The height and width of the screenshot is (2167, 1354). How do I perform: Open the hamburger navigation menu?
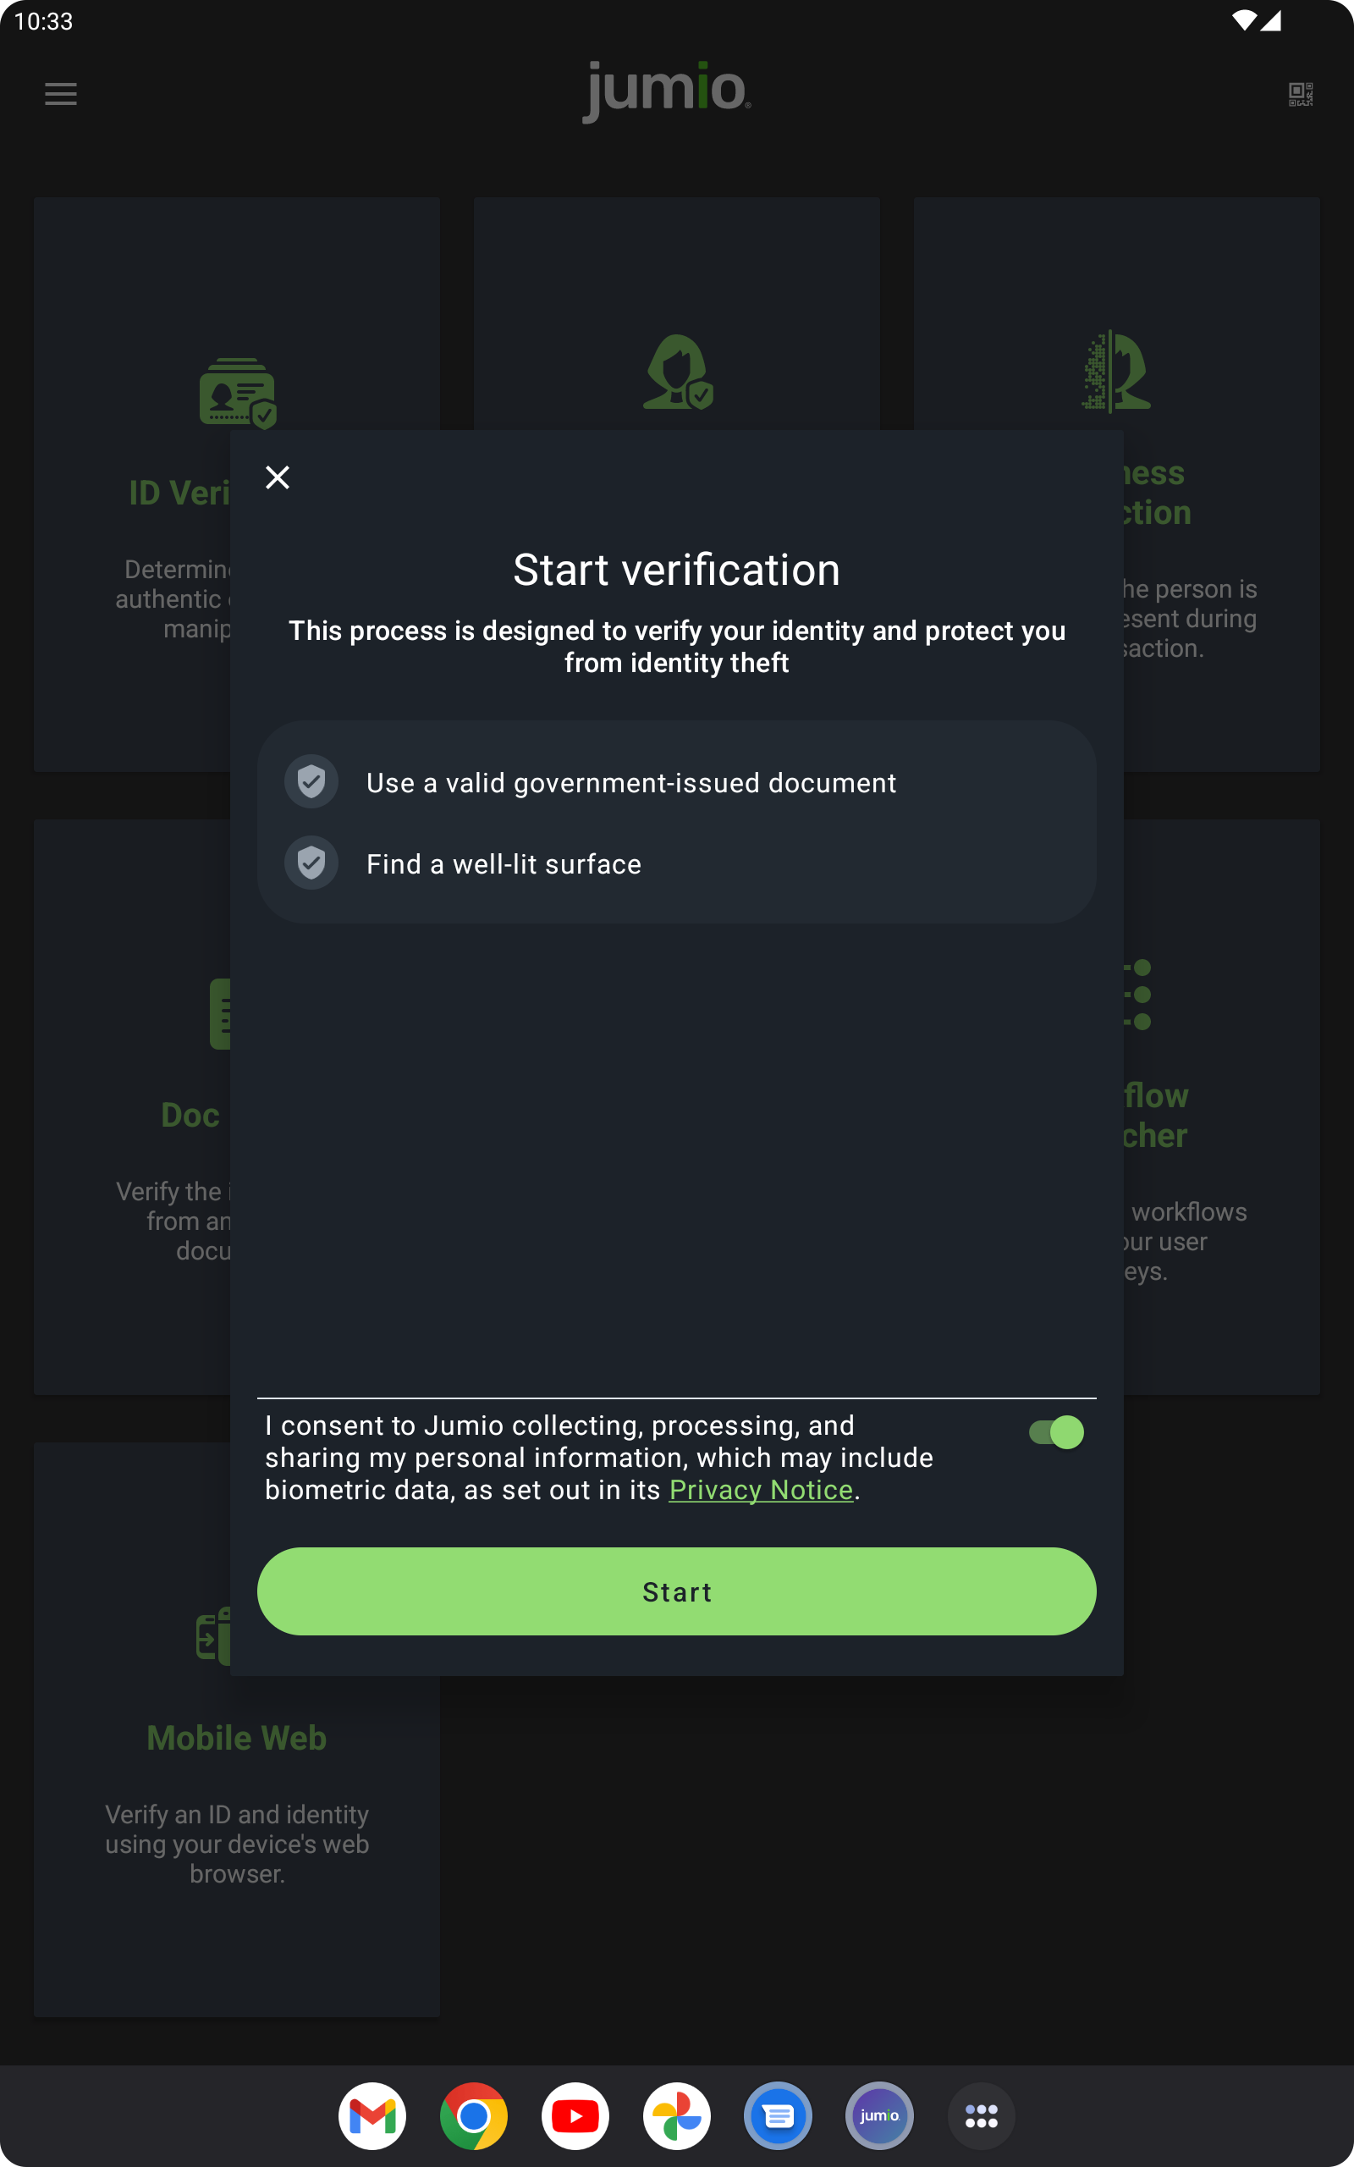(61, 94)
